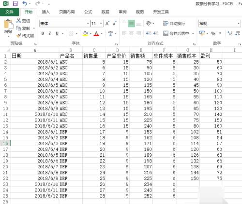
Task: Select the Format Painter brush icon
Action: point(19,36)
